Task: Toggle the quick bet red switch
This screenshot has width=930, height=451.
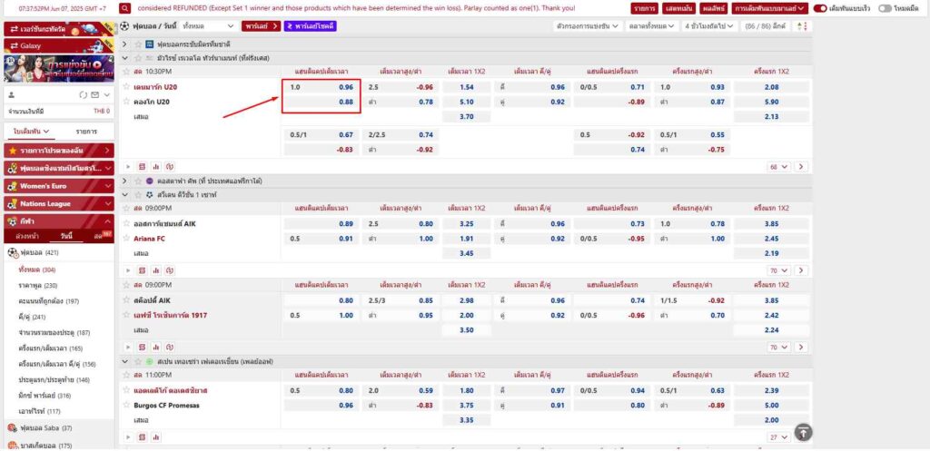Action: [820, 8]
